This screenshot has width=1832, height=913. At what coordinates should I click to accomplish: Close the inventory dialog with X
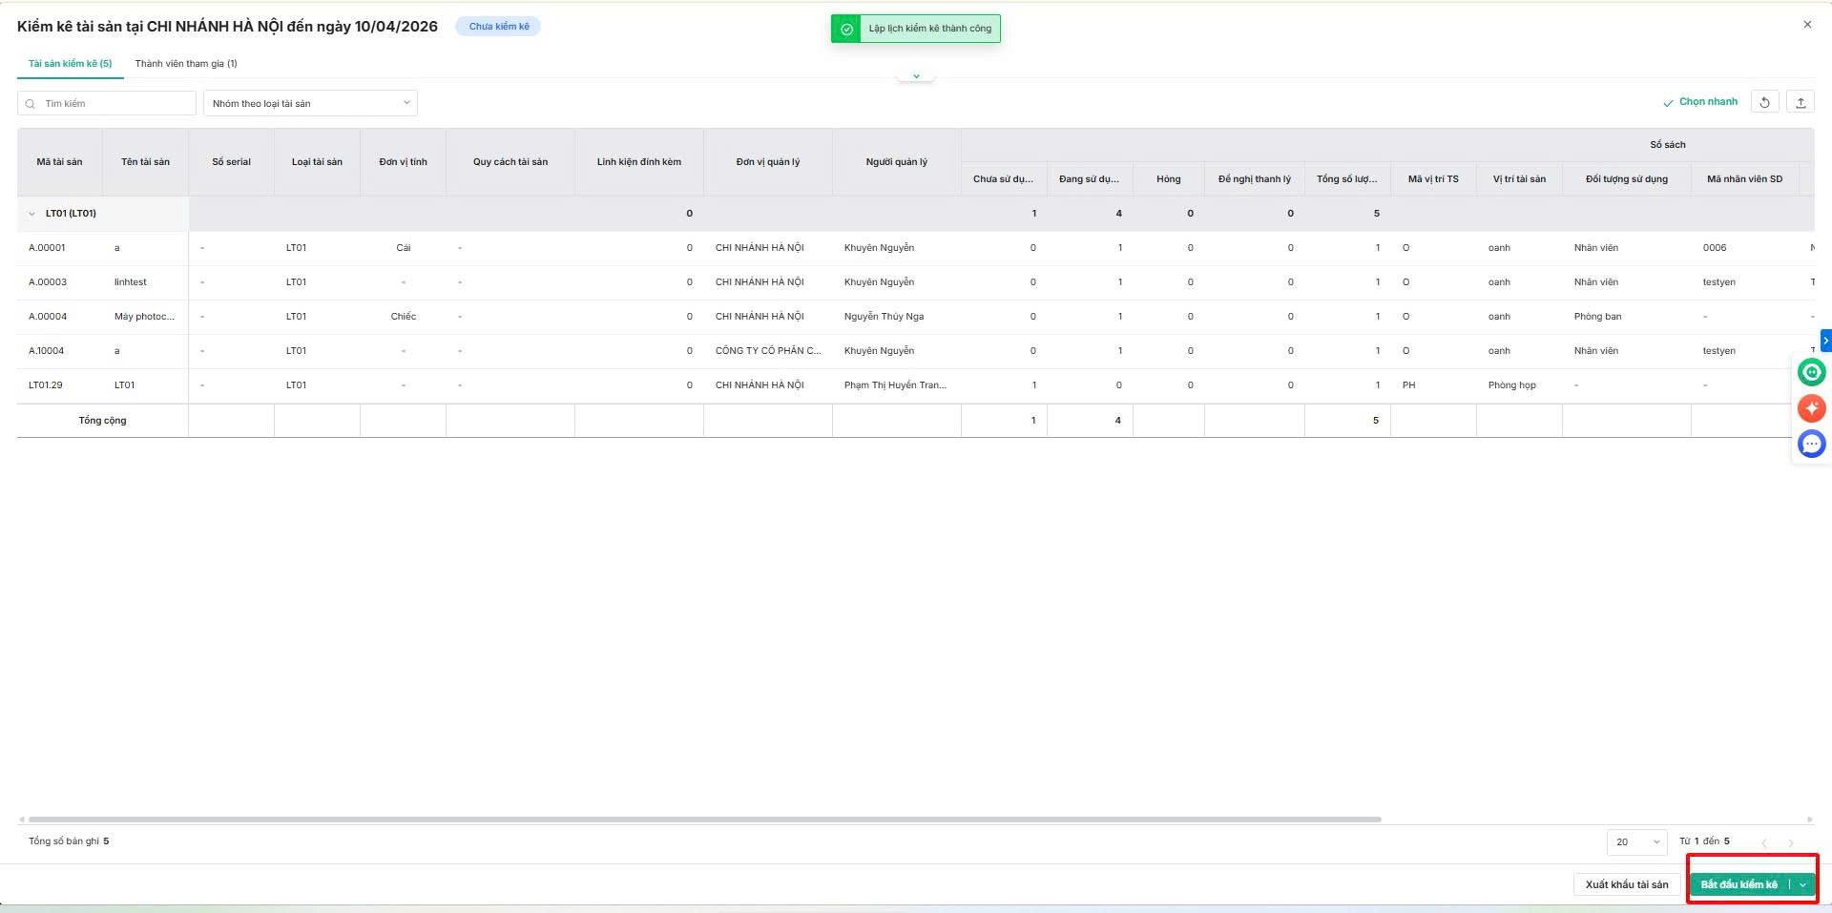pos(1806,25)
